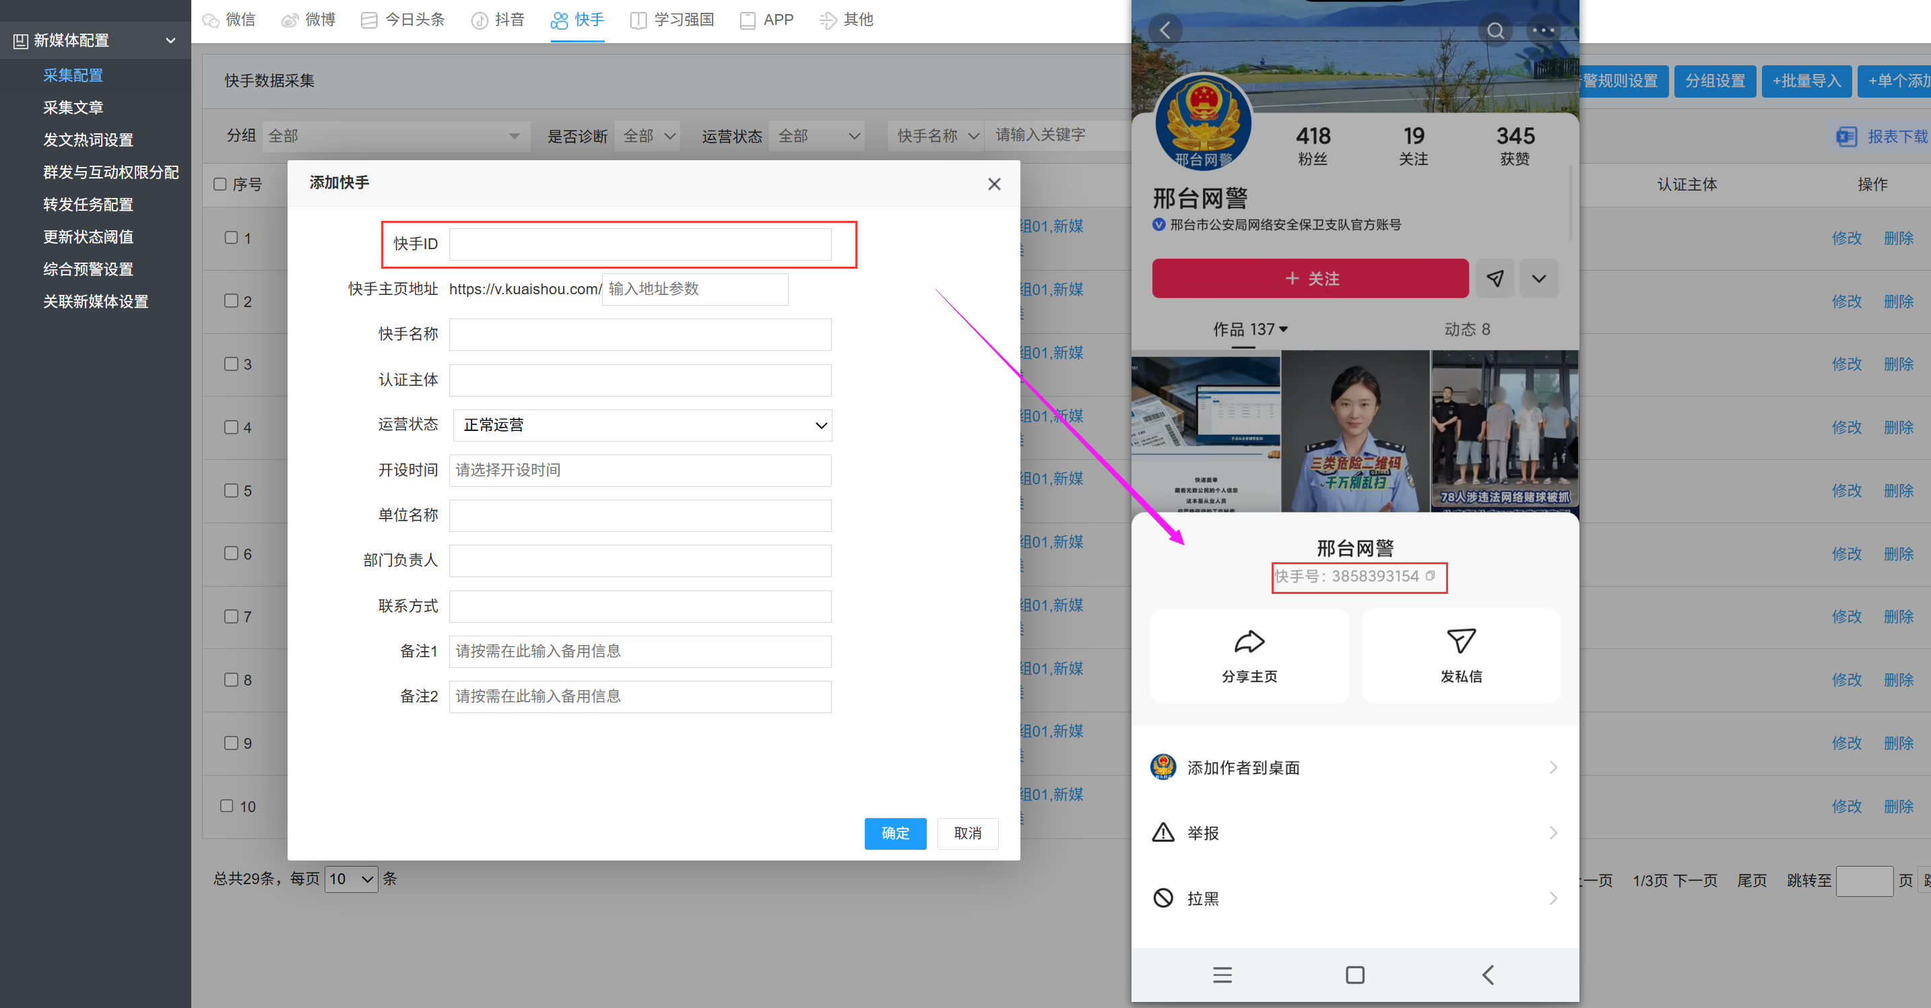Image resolution: width=1931 pixels, height=1008 pixels.
Task: Open the 快手名称 search-type dropdown
Action: click(936, 135)
